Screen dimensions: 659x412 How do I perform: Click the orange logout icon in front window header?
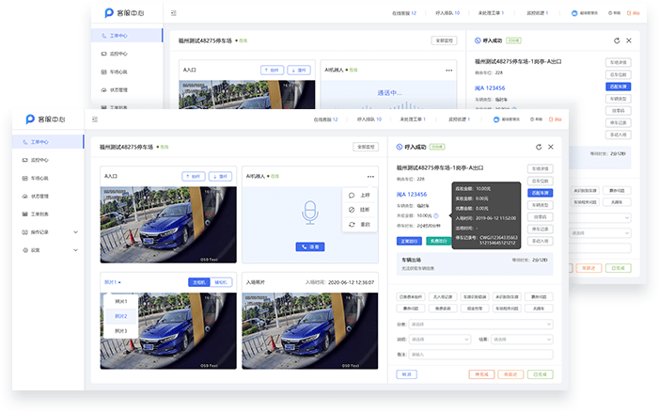[551, 119]
